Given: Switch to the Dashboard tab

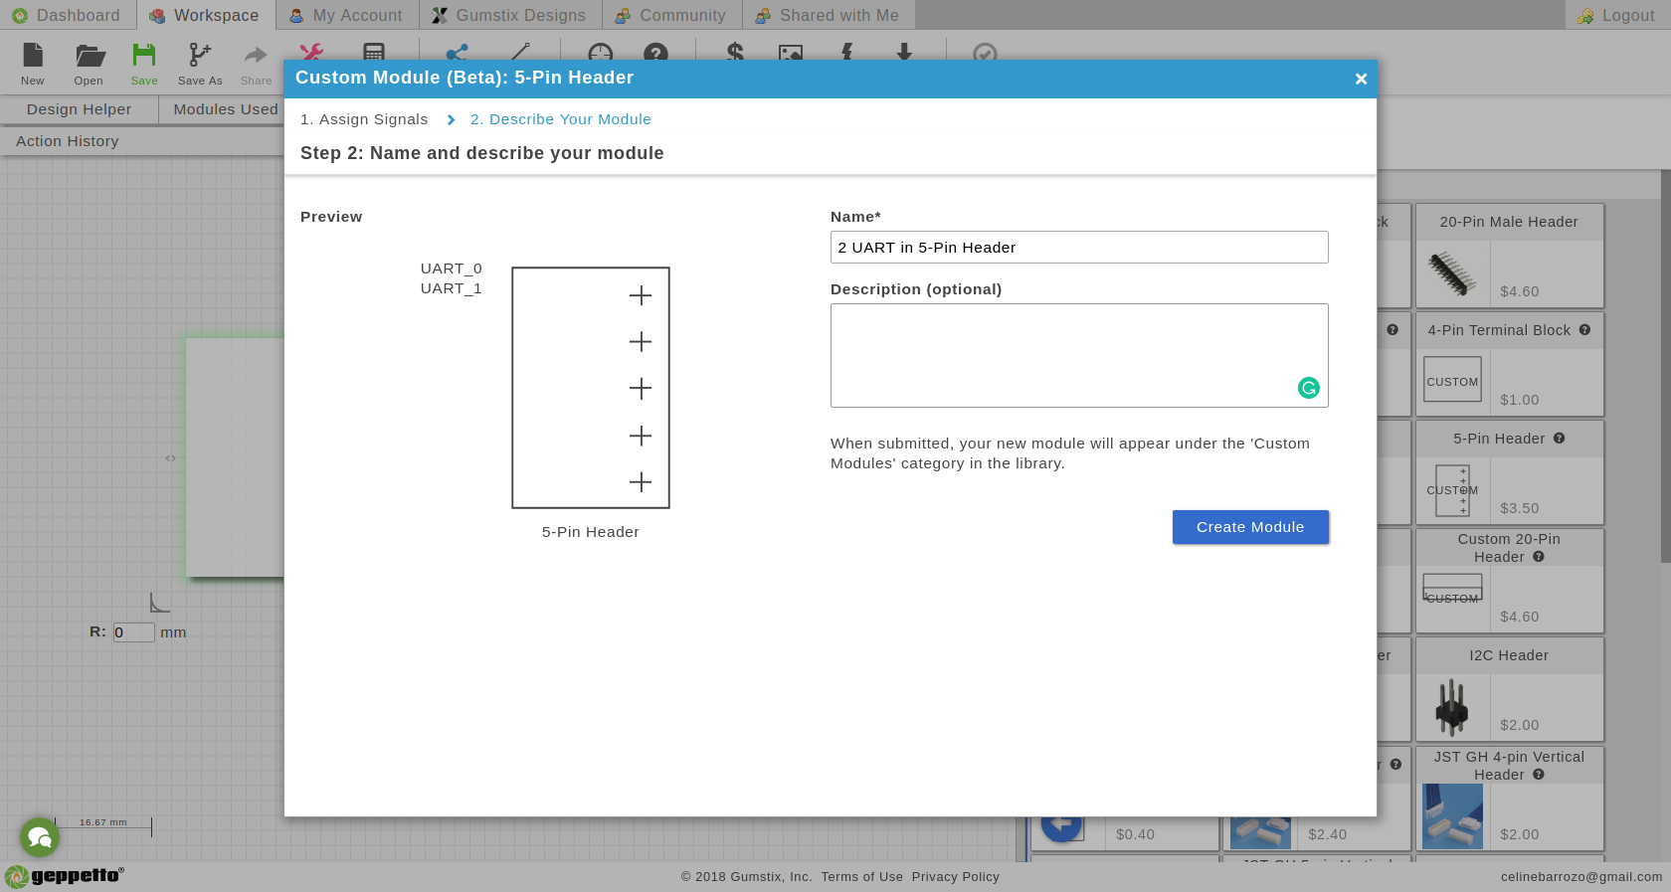Looking at the screenshot, I should (x=68, y=15).
